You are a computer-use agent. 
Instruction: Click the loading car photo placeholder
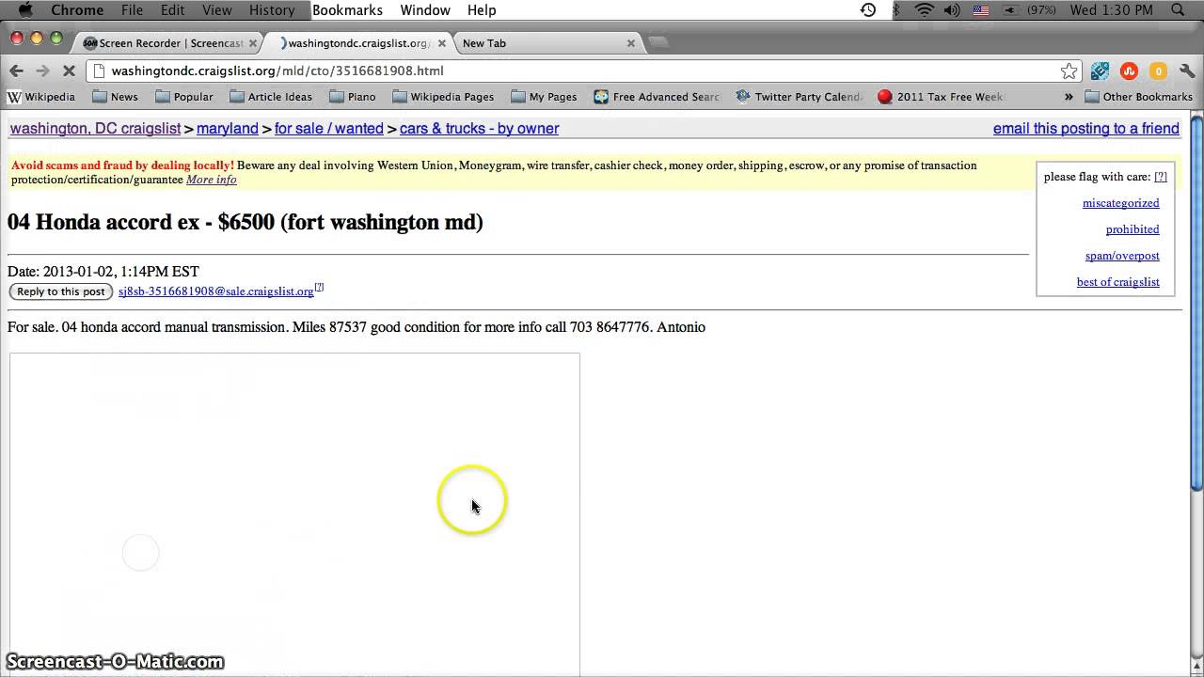pos(294,514)
